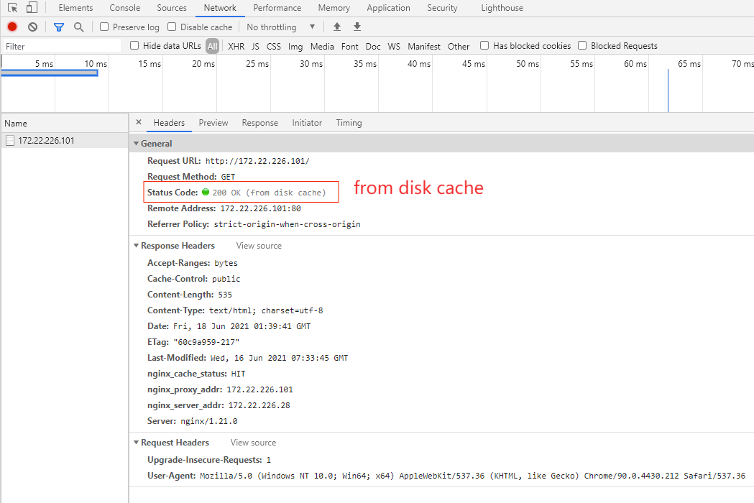Open the Performance panel

[277, 8]
